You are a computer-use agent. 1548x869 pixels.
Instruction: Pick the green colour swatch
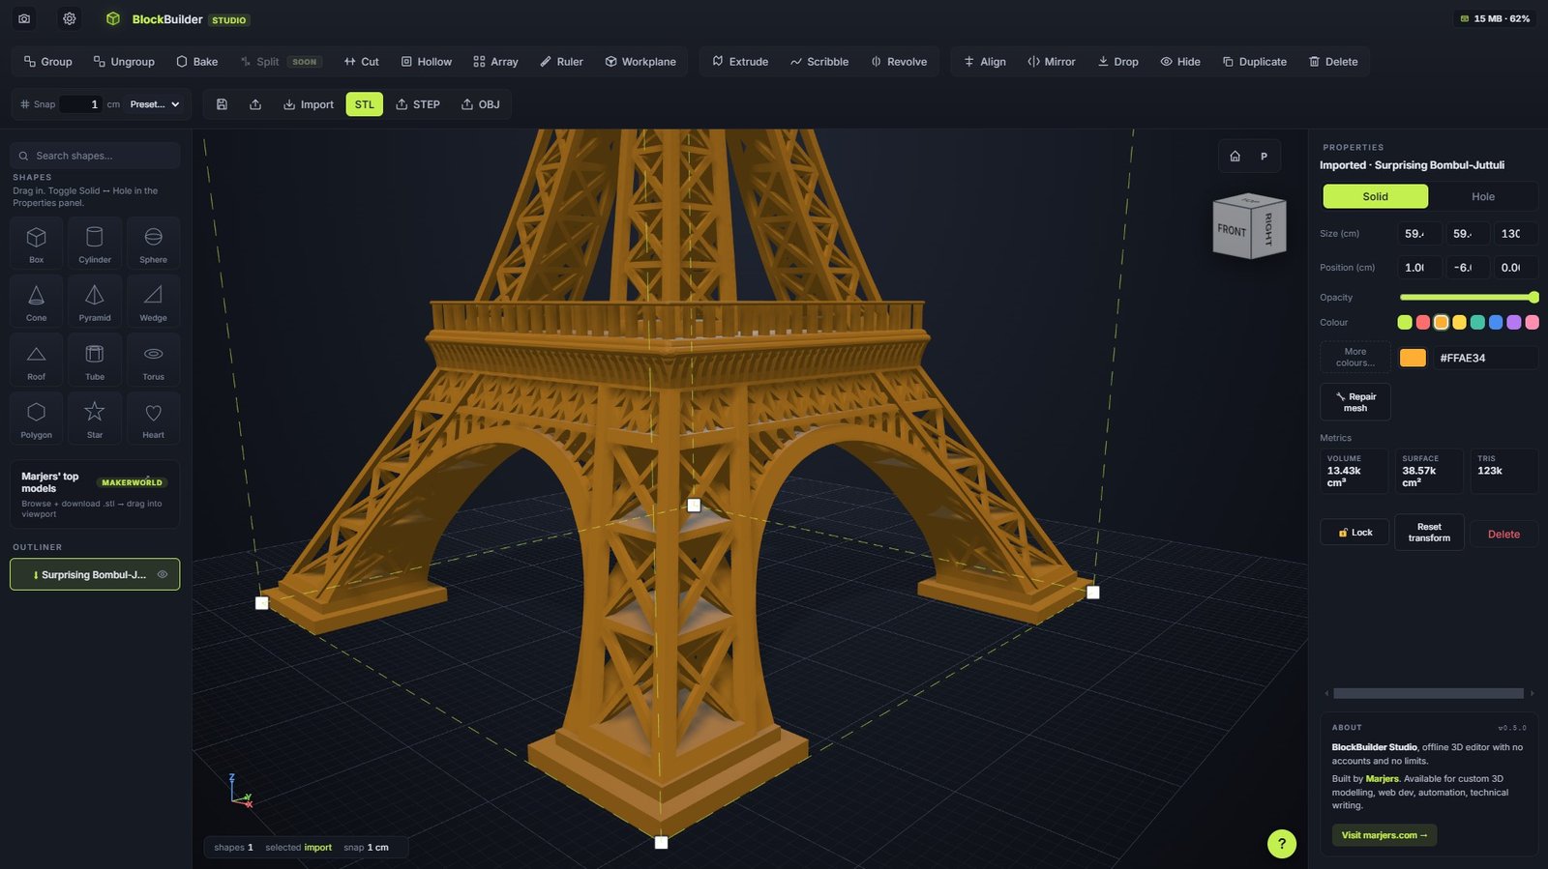click(x=1404, y=322)
